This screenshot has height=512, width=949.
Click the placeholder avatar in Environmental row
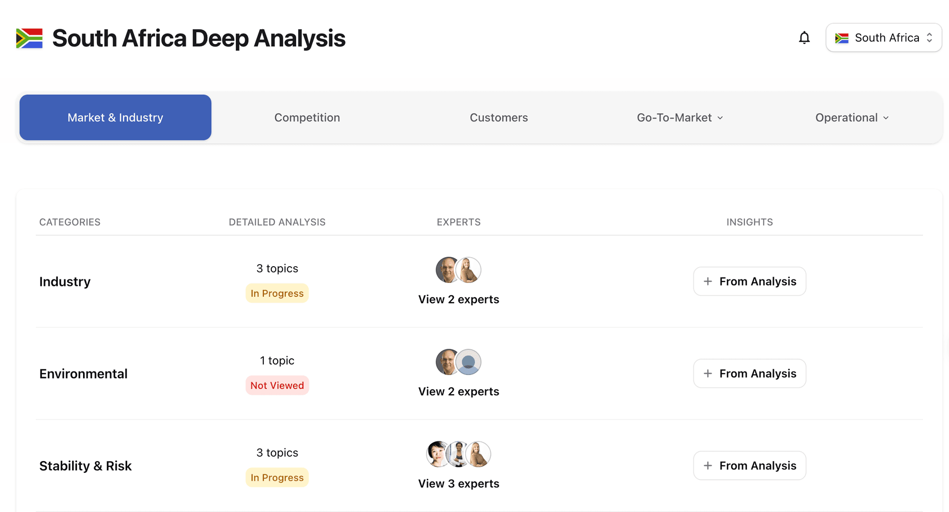click(x=468, y=362)
